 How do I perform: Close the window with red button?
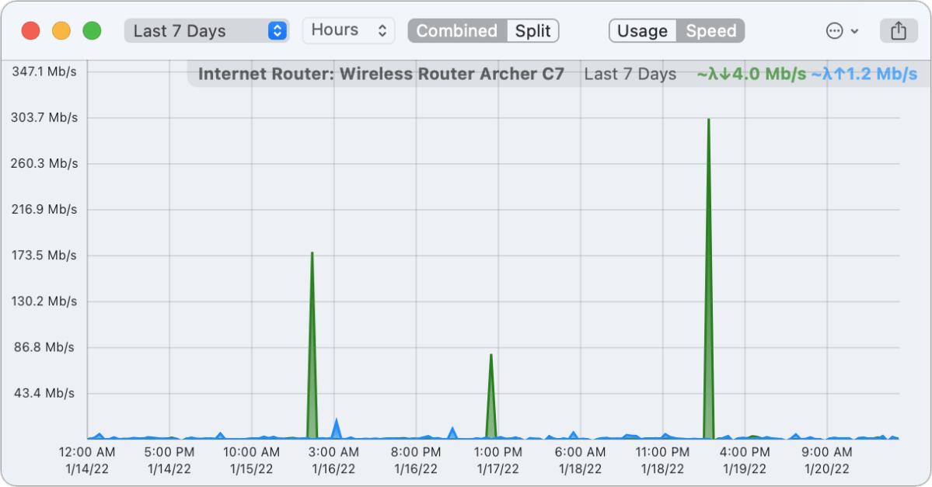31,31
